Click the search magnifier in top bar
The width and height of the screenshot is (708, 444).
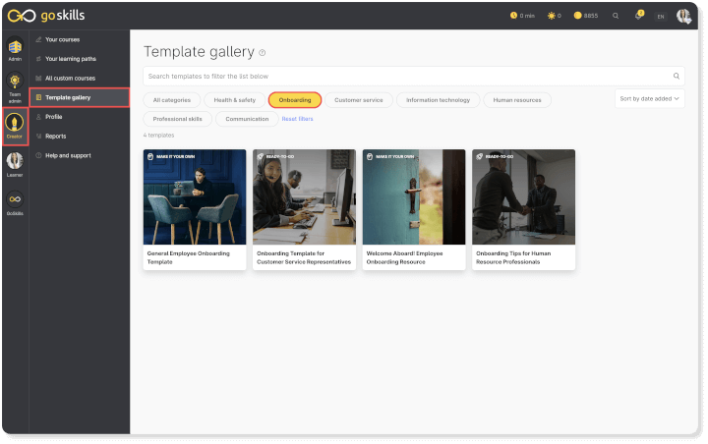click(x=616, y=16)
